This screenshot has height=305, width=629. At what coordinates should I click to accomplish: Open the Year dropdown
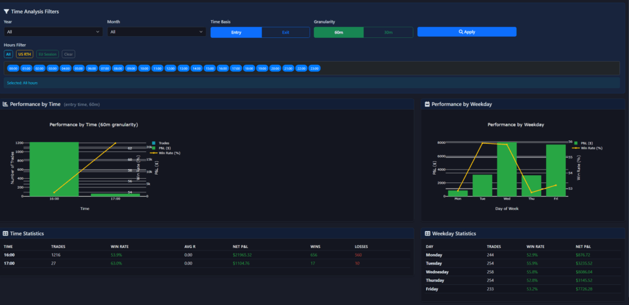[x=53, y=32]
